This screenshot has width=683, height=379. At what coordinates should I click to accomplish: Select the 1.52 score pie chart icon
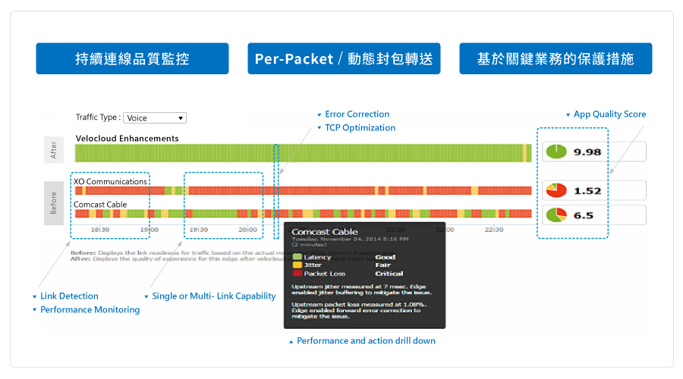(556, 190)
